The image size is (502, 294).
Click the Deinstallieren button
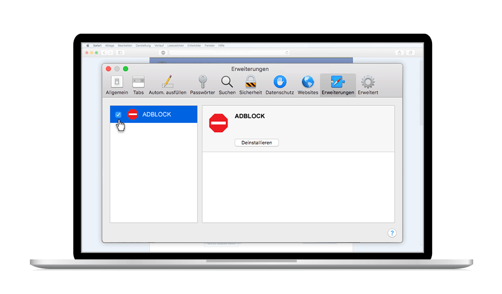[256, 143]
